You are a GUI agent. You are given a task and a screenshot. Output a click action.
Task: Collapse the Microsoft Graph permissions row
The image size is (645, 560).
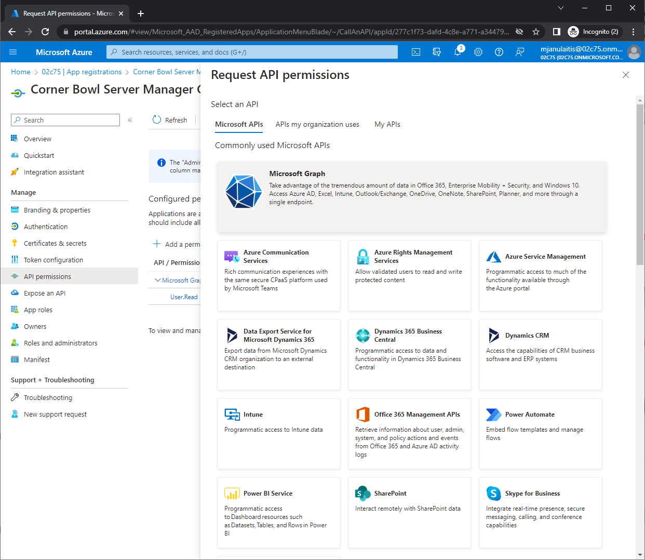click(158, 281)
